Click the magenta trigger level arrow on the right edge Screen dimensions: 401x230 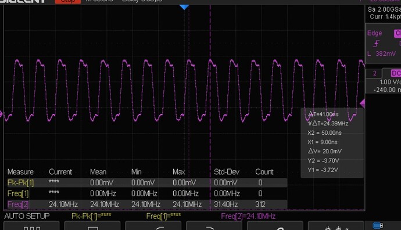[x=362, y=103]
